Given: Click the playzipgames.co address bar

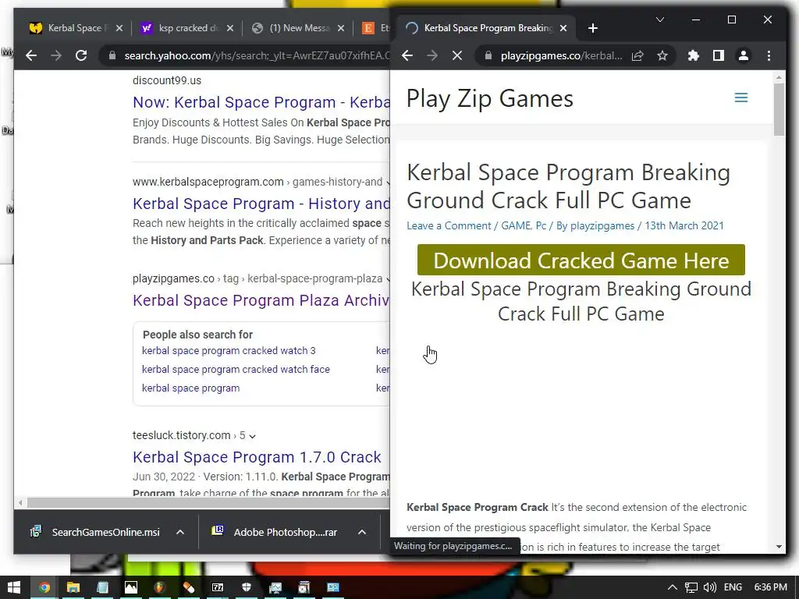Looking at the screenshot, I should 560,55.
